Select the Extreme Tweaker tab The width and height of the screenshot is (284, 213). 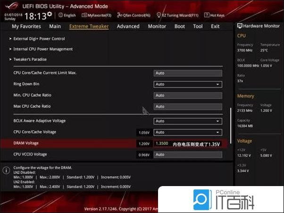[x=89, y=26]
